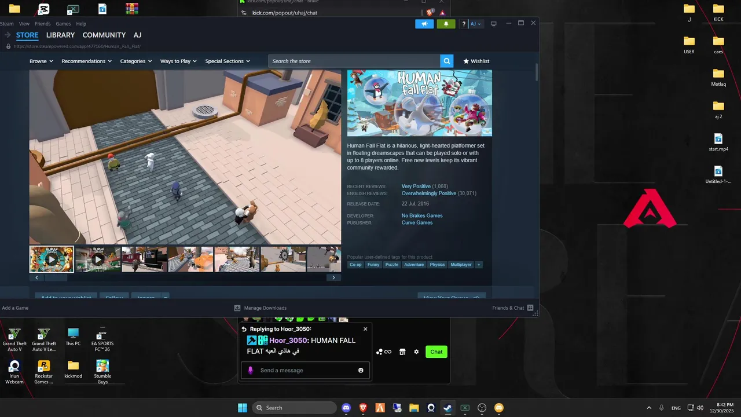Open EA SPORTS FC 26 desktop shortcut
This screenshot has height=417, width=741.
pos(102,339)
